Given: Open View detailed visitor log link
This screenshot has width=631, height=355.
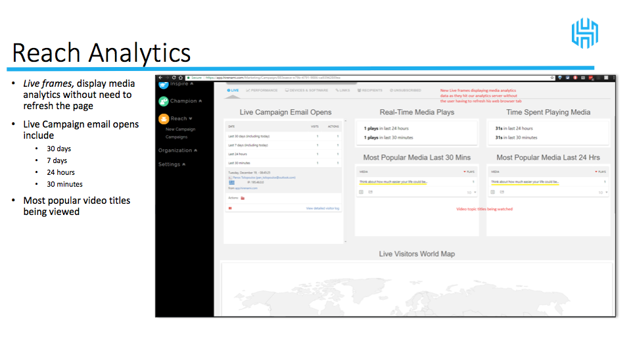Looking at the screenshot, I should 323,208.
